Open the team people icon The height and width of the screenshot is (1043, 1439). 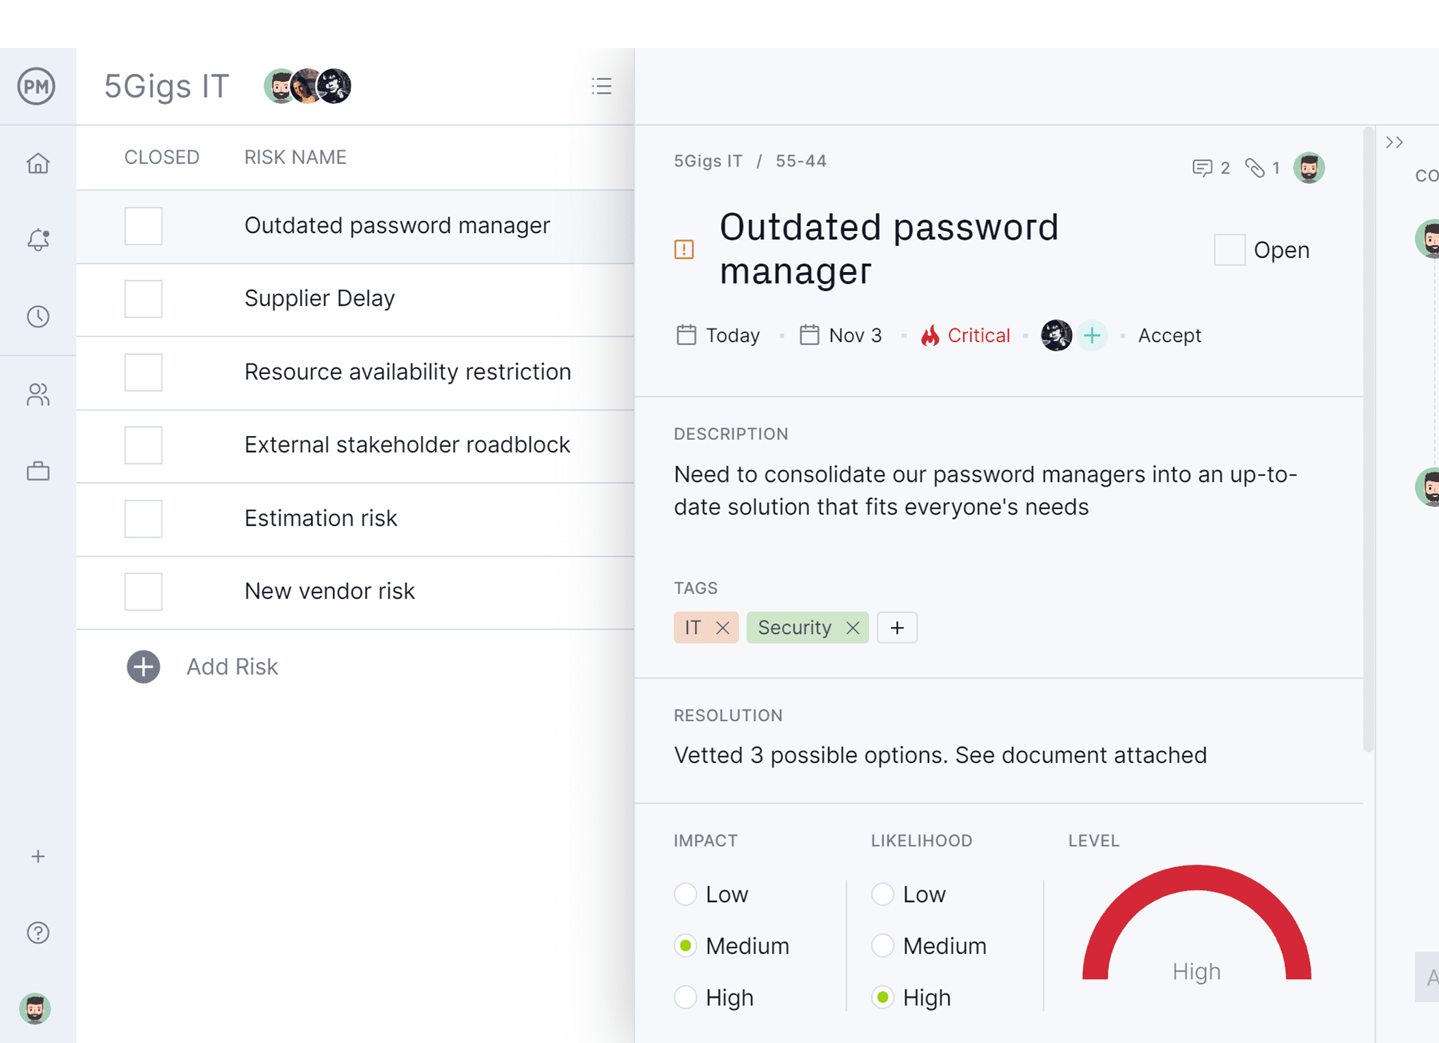click(38, 394)
